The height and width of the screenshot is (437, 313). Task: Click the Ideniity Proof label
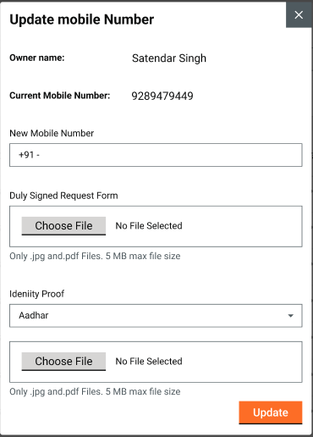(37, 294)
